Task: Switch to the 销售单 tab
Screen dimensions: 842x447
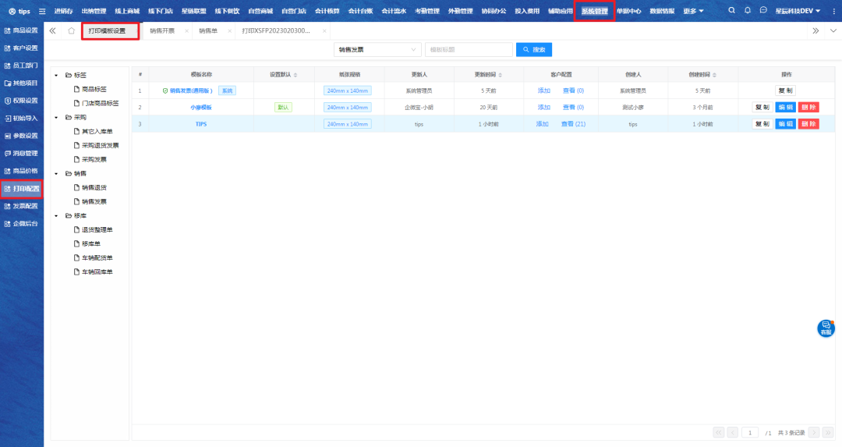Action: [208, 30]
